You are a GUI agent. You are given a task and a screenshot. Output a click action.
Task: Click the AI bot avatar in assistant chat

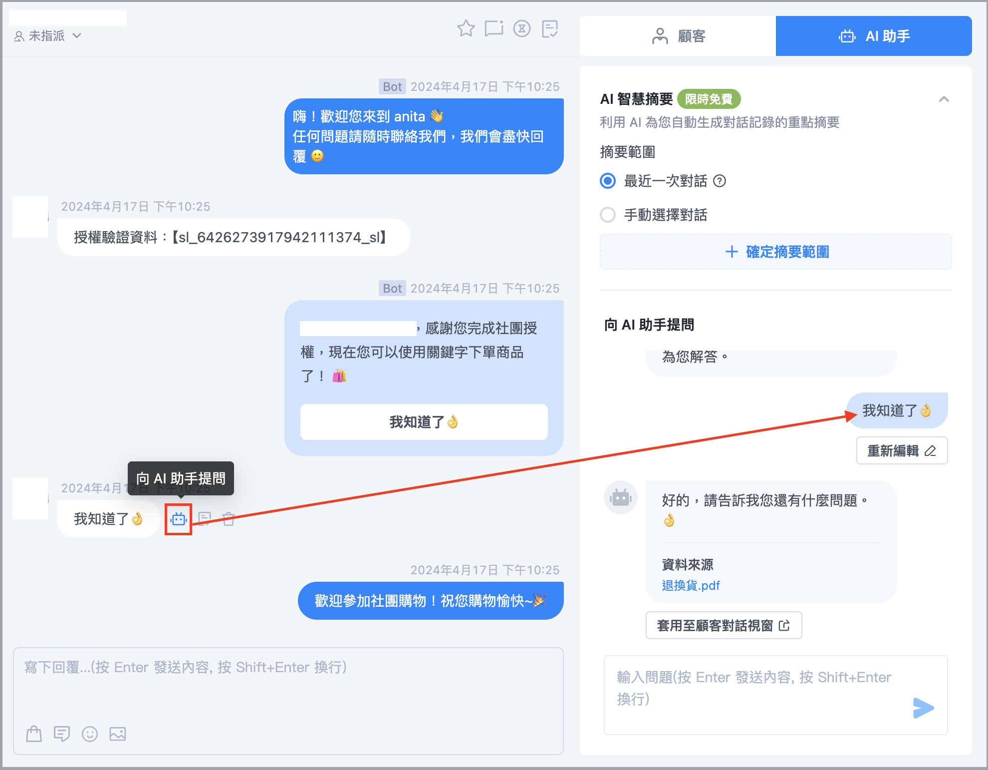(621, 497)
